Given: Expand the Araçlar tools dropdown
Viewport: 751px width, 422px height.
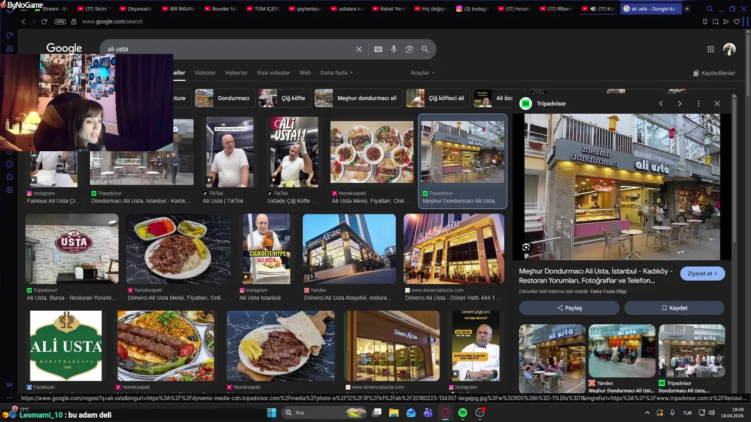Looking at the screenshot, I should pos(422,73).
